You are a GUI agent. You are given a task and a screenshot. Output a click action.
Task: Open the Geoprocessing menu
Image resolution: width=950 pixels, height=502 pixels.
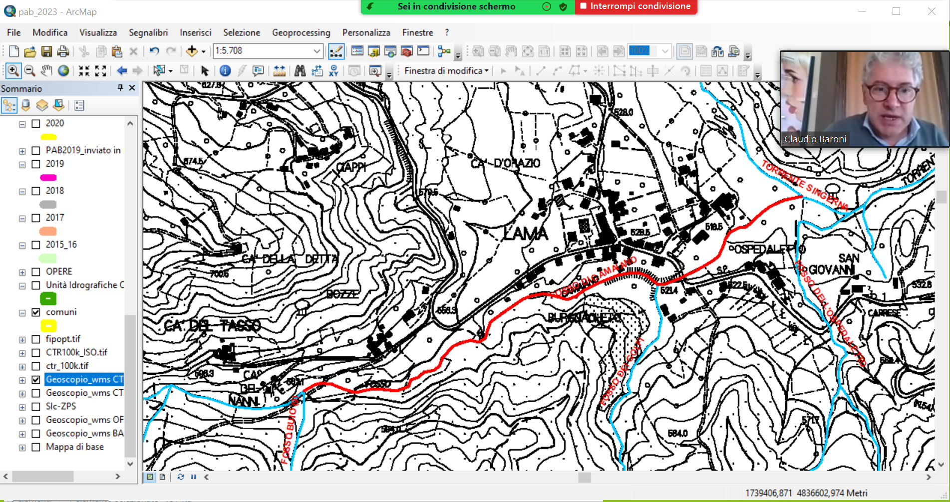pyautogui.click(x=301, y=32)
